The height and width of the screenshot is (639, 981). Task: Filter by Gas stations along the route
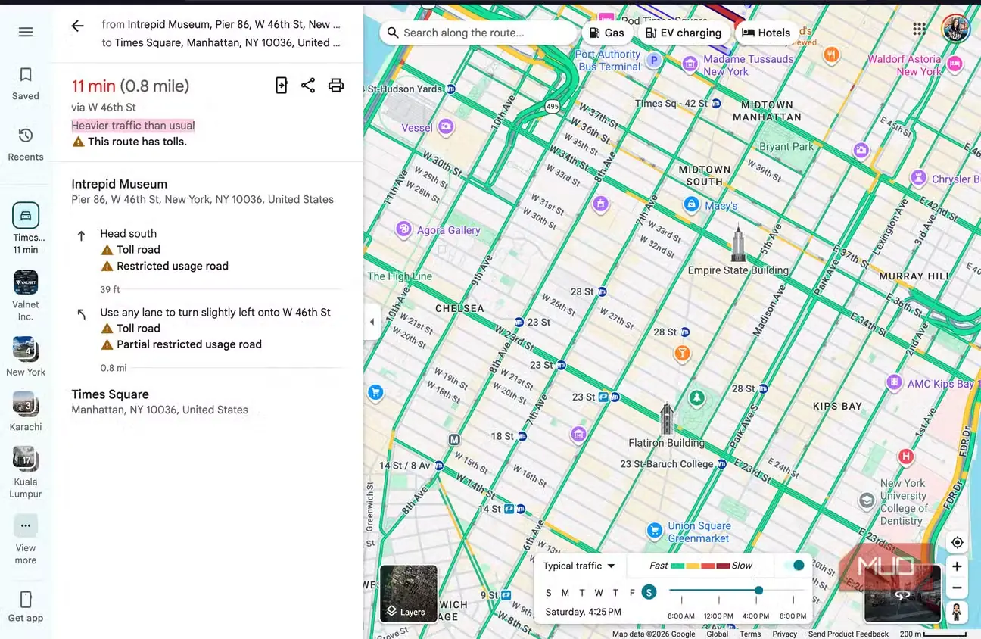click(x=607, y=33)
